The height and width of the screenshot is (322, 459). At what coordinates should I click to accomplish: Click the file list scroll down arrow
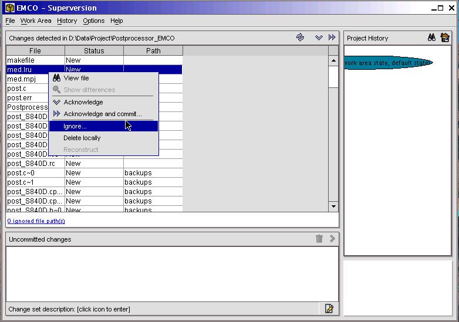[333, 206]
